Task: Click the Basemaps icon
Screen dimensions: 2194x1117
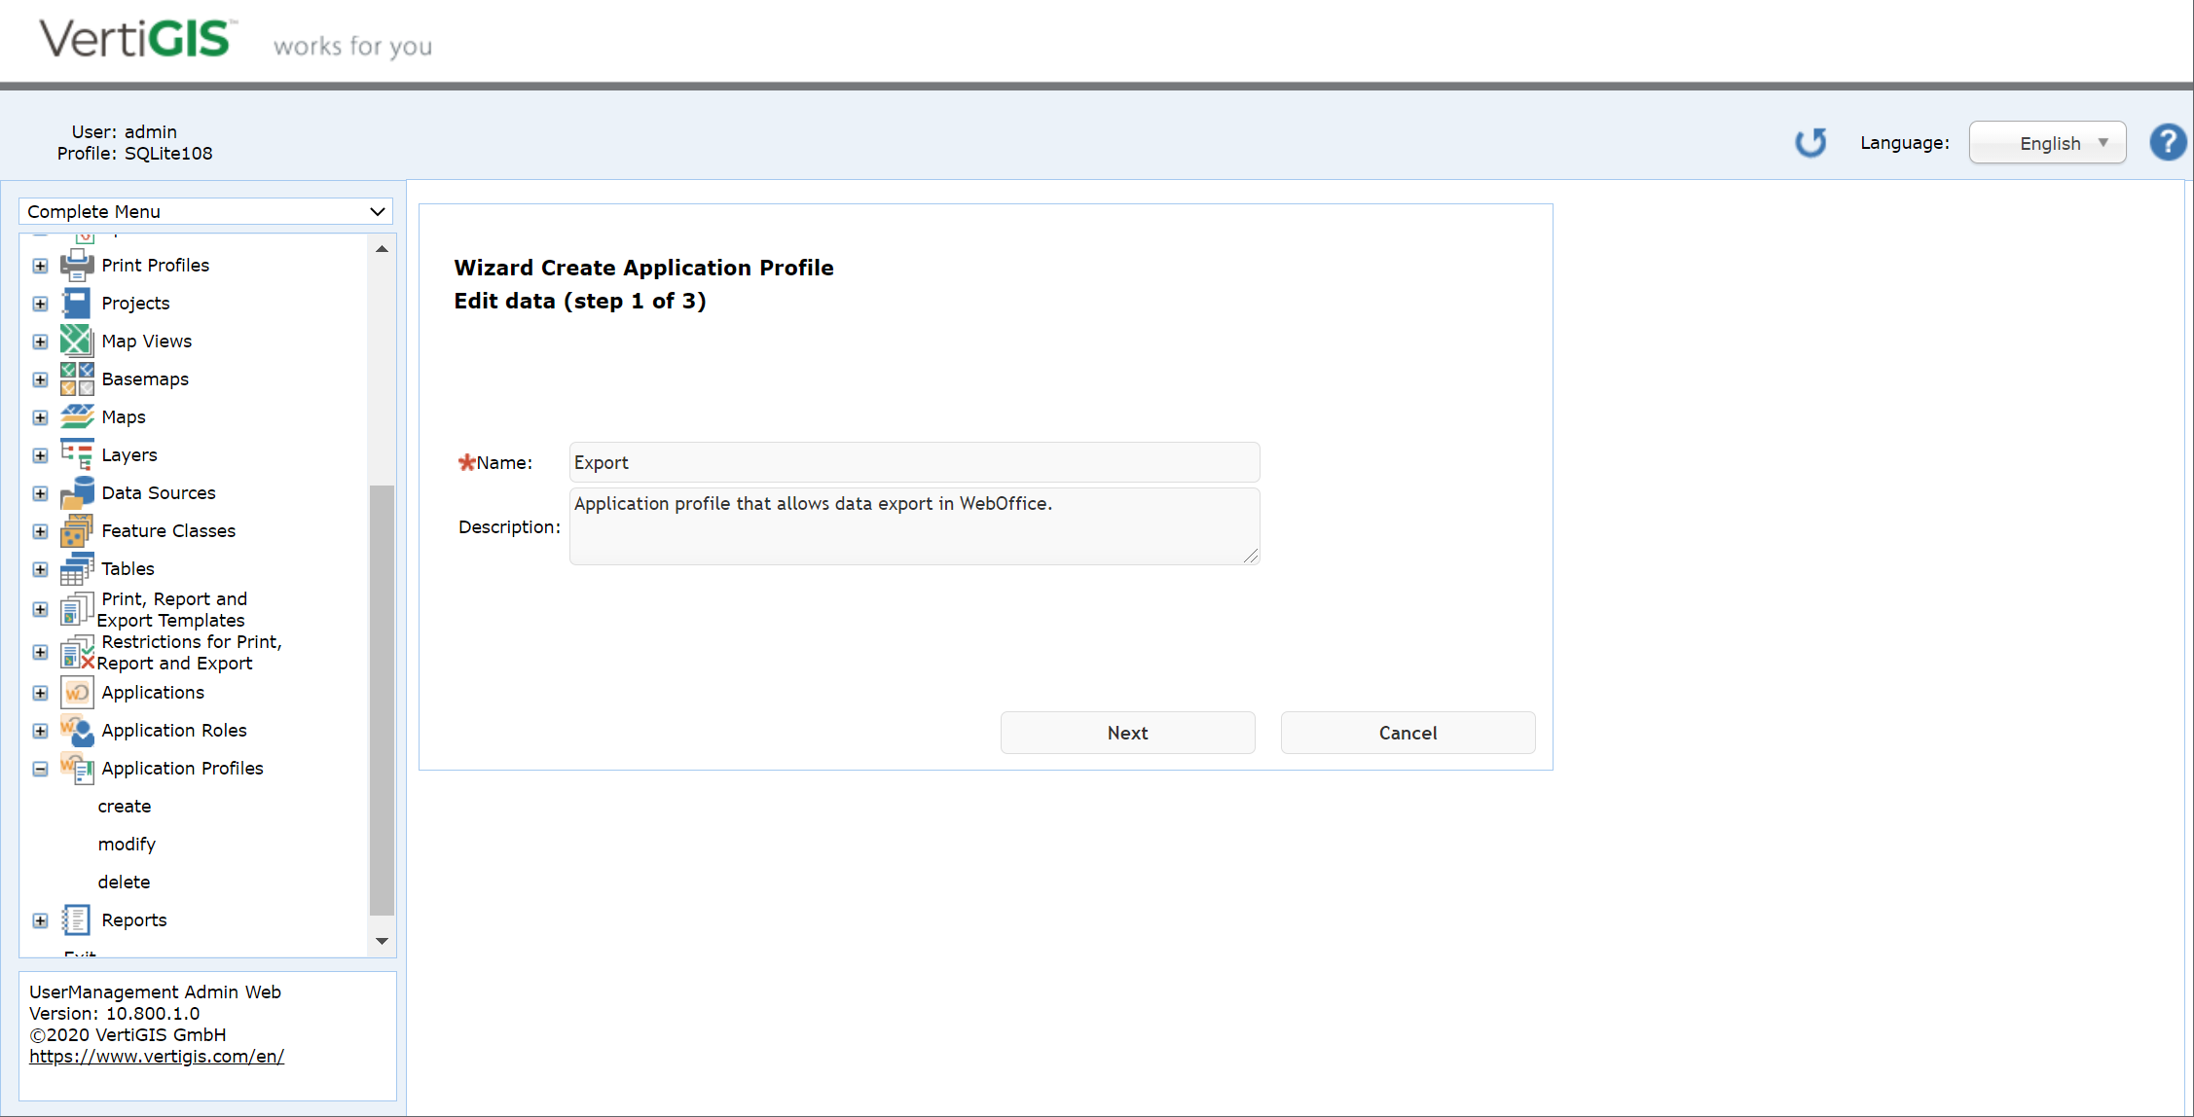Action: (77, 378)
